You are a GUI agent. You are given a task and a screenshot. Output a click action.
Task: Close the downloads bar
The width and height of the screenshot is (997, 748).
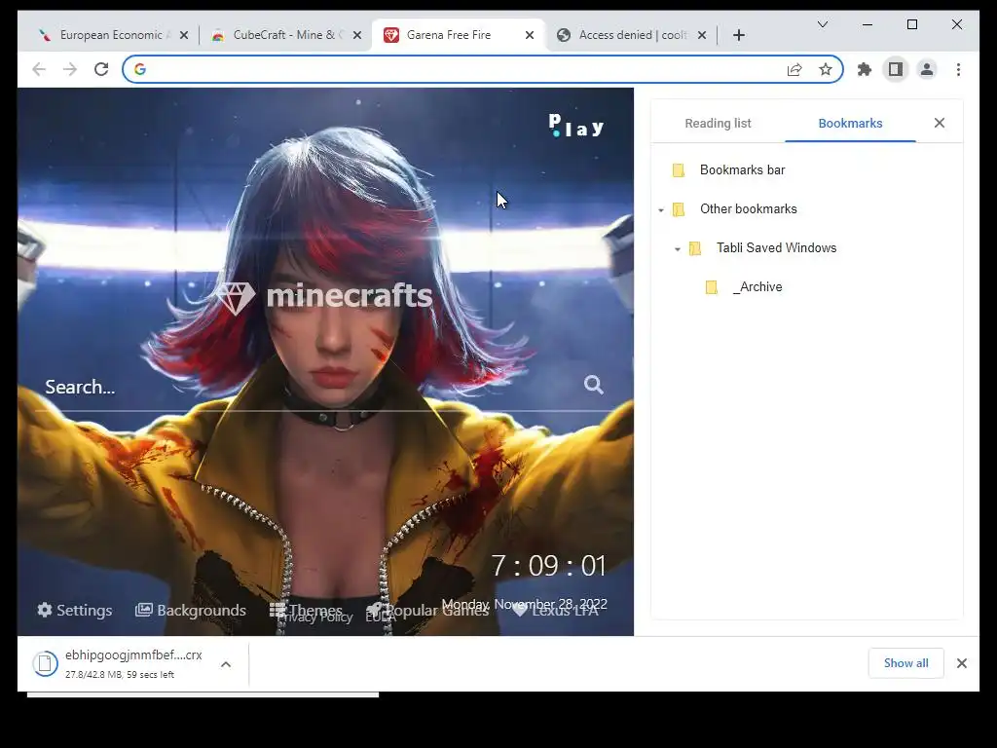(961, 663)
